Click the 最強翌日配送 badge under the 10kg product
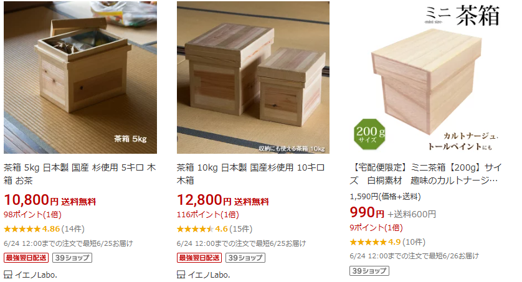The width and height of the screenshot is (522, 282). tap(199, 258)
